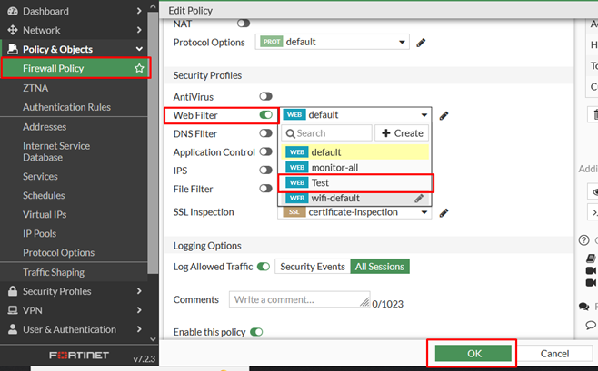Open the Addresses page in sidebar
The width and height of the screenshot is (598, 371).
[x=45, y=127]
